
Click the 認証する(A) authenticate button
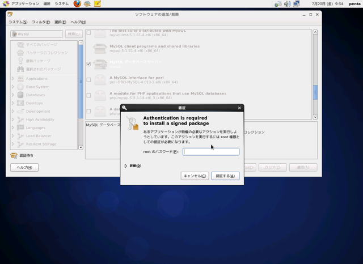pyautogui.click(x=225, y=176)
